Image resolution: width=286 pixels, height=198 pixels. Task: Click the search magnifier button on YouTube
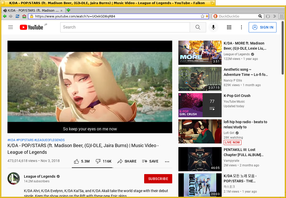coord(198,27)
